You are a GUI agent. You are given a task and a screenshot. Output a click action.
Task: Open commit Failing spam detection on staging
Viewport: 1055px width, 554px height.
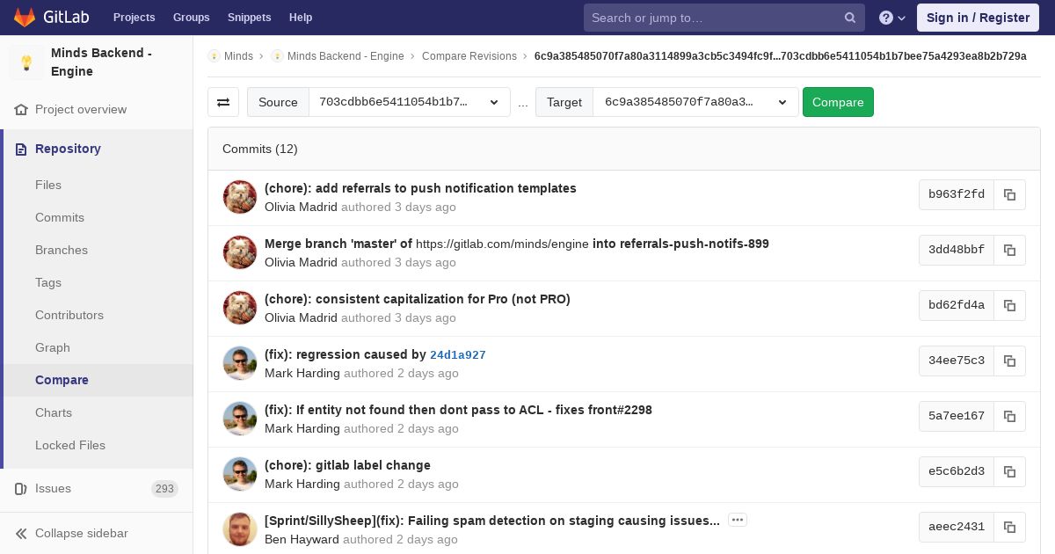492,521
